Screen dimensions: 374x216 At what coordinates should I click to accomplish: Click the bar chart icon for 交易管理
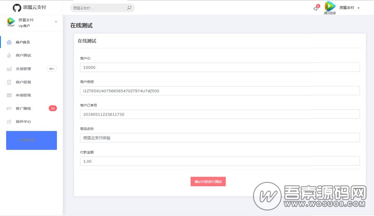(x=9, y=69)
